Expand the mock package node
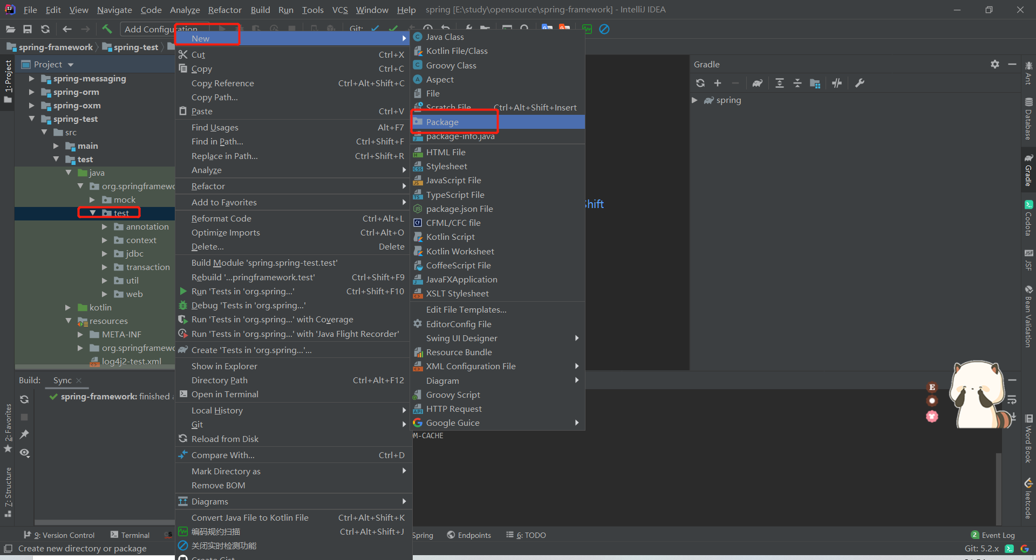 (92, 200)
